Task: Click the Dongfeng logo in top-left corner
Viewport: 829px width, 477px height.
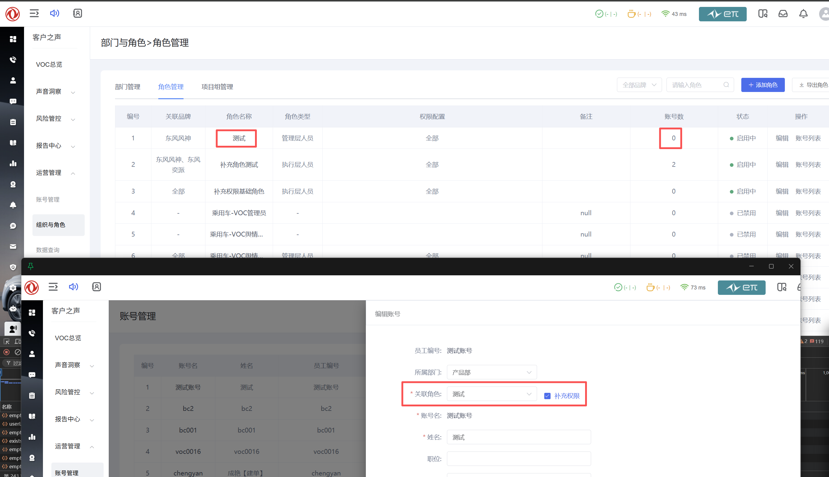Action: coord(12,14)
